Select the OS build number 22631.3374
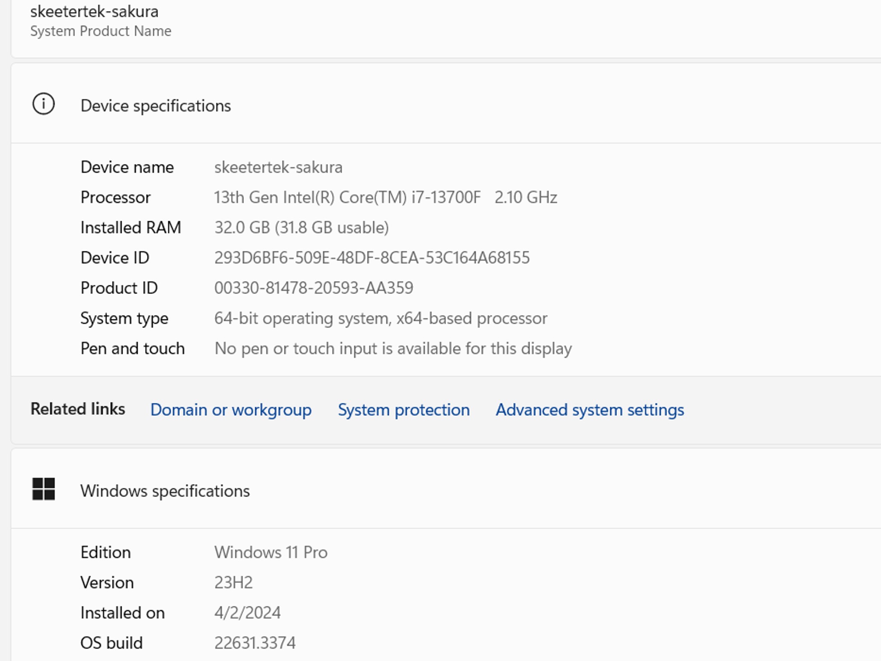The width and height of the screenshot is (881, 661). (x=255, y=642)
